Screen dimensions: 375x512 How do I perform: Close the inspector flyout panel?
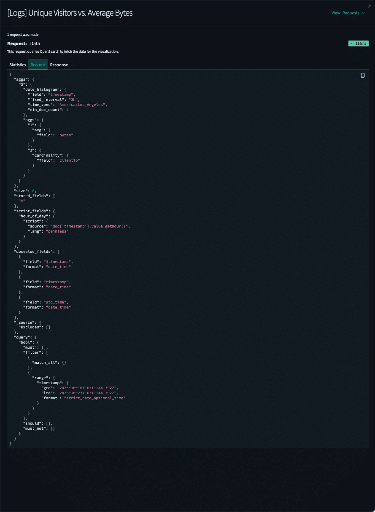[x=370, y=6]
